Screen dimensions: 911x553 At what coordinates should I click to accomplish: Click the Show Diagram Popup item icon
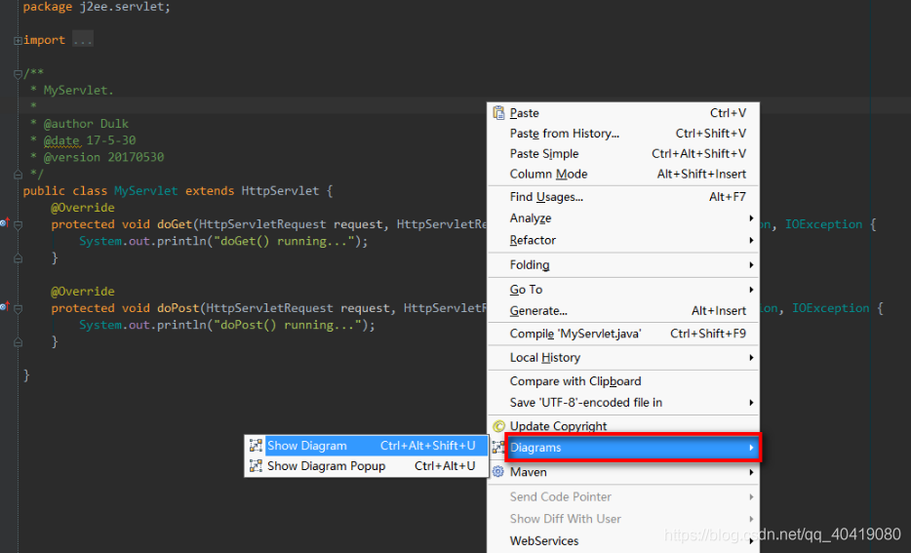[256, 466]
